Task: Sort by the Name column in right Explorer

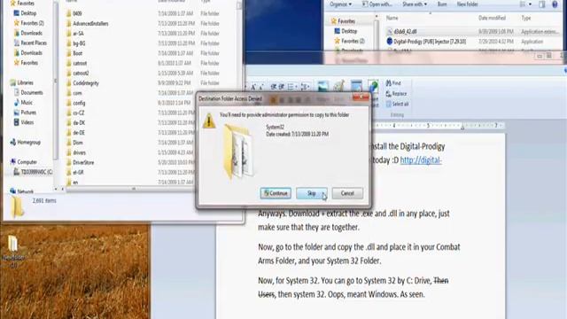Action: pos(392,18)
